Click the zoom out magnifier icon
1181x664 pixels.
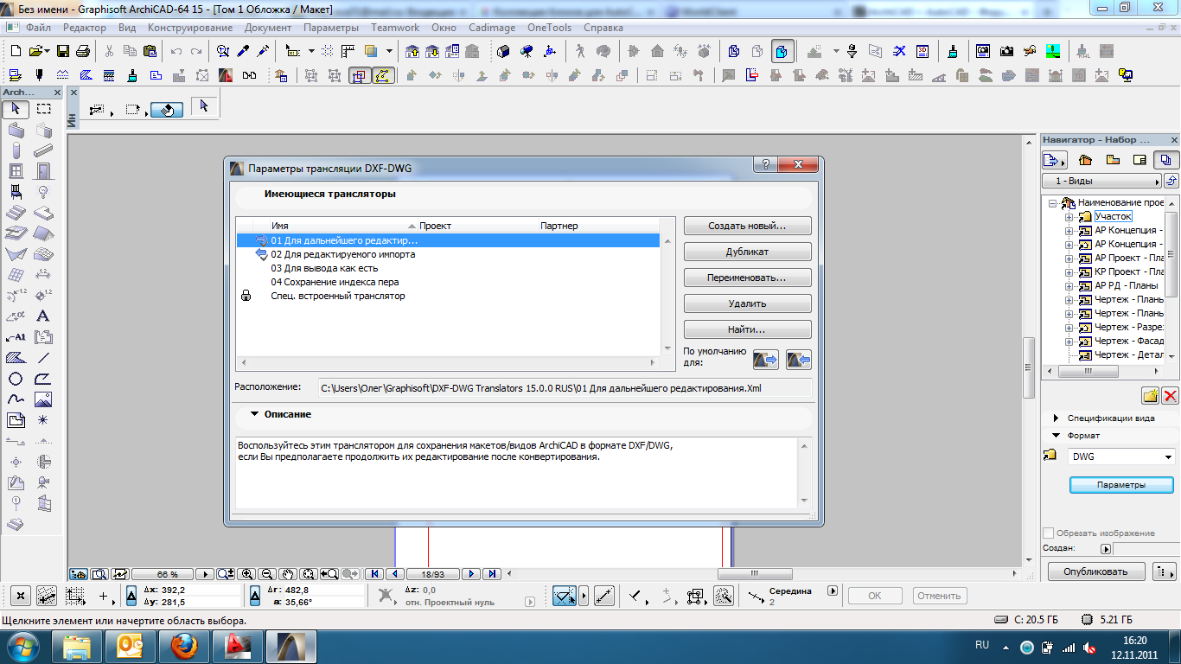point(266,574)
